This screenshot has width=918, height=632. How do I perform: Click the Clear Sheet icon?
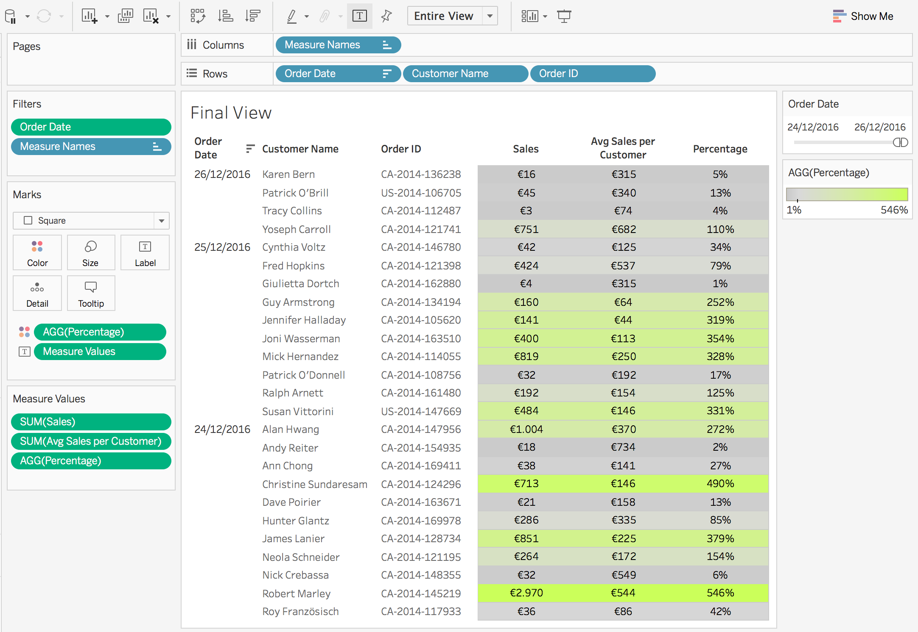click(x=151, y=17)
